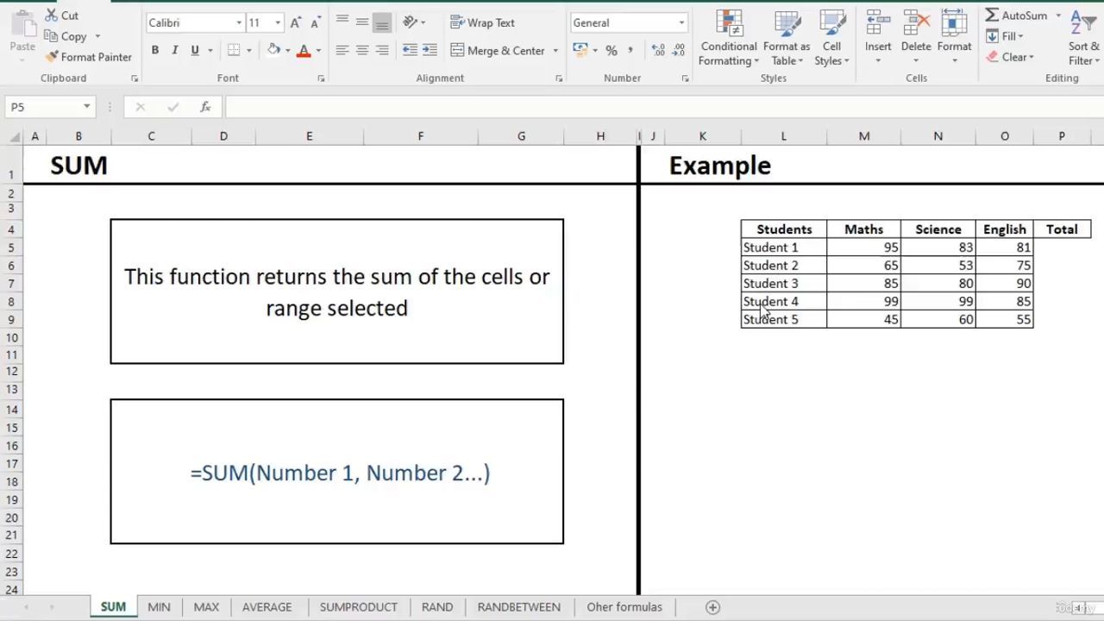
Task: Open the Fill dropdown
Action: coord(1005,36)
